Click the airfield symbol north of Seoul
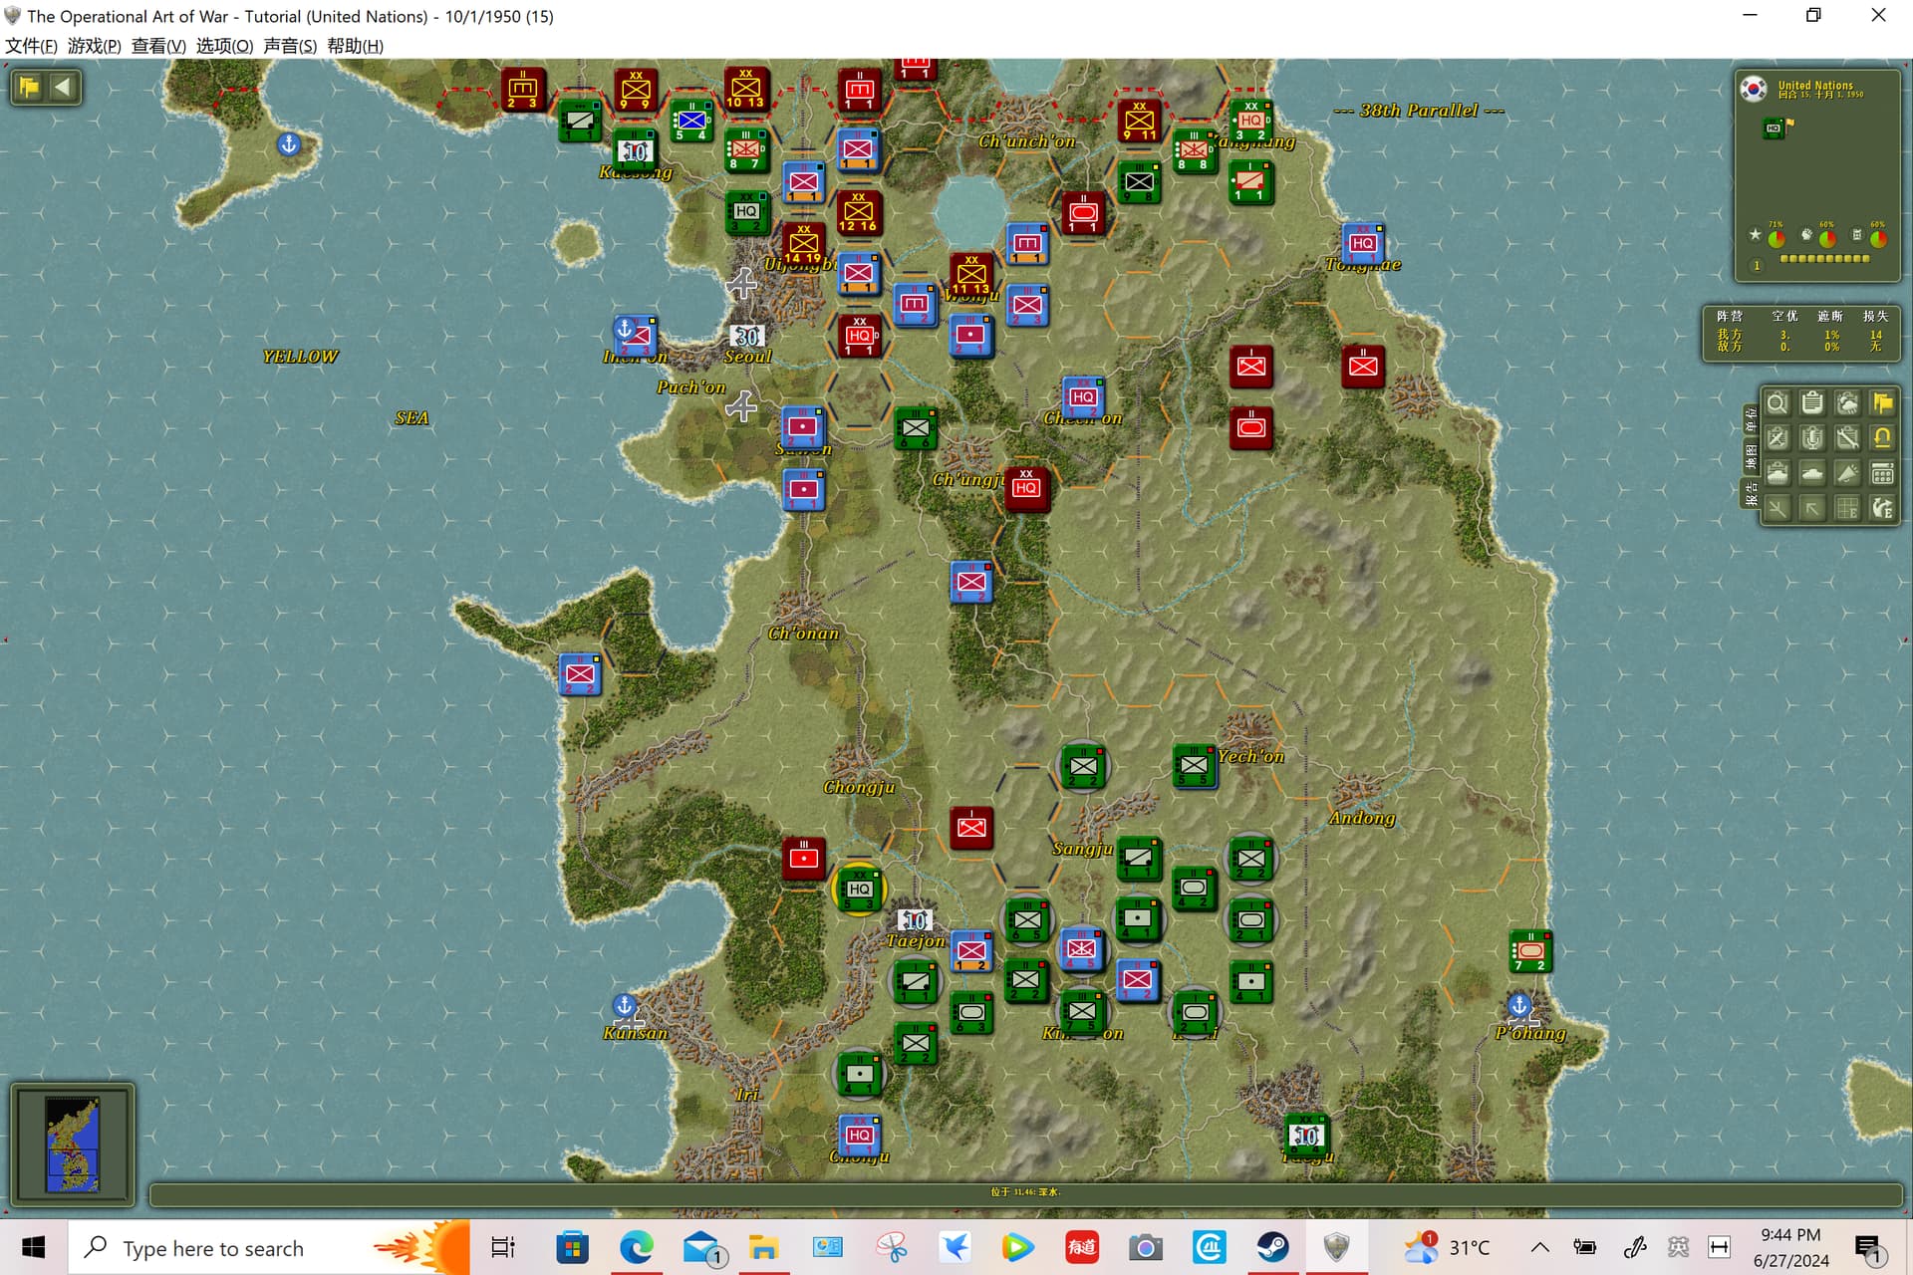Image resolution: width=1913 pixels, height=1275 pixels. point(741,284)
